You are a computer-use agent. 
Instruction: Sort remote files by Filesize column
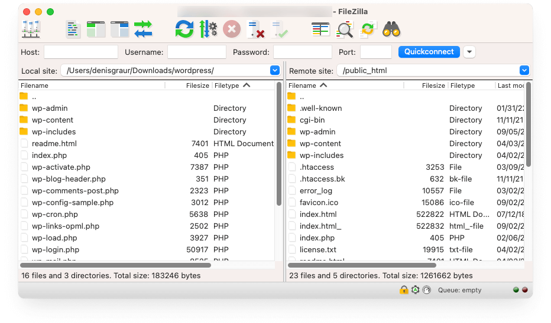tap(433, 85)
